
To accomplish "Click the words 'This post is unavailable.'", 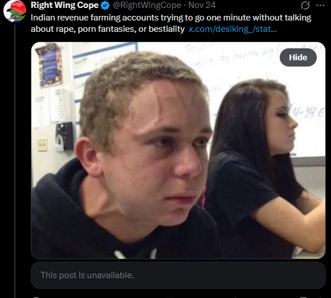I will pyautogui.click(x=87, y=275).
